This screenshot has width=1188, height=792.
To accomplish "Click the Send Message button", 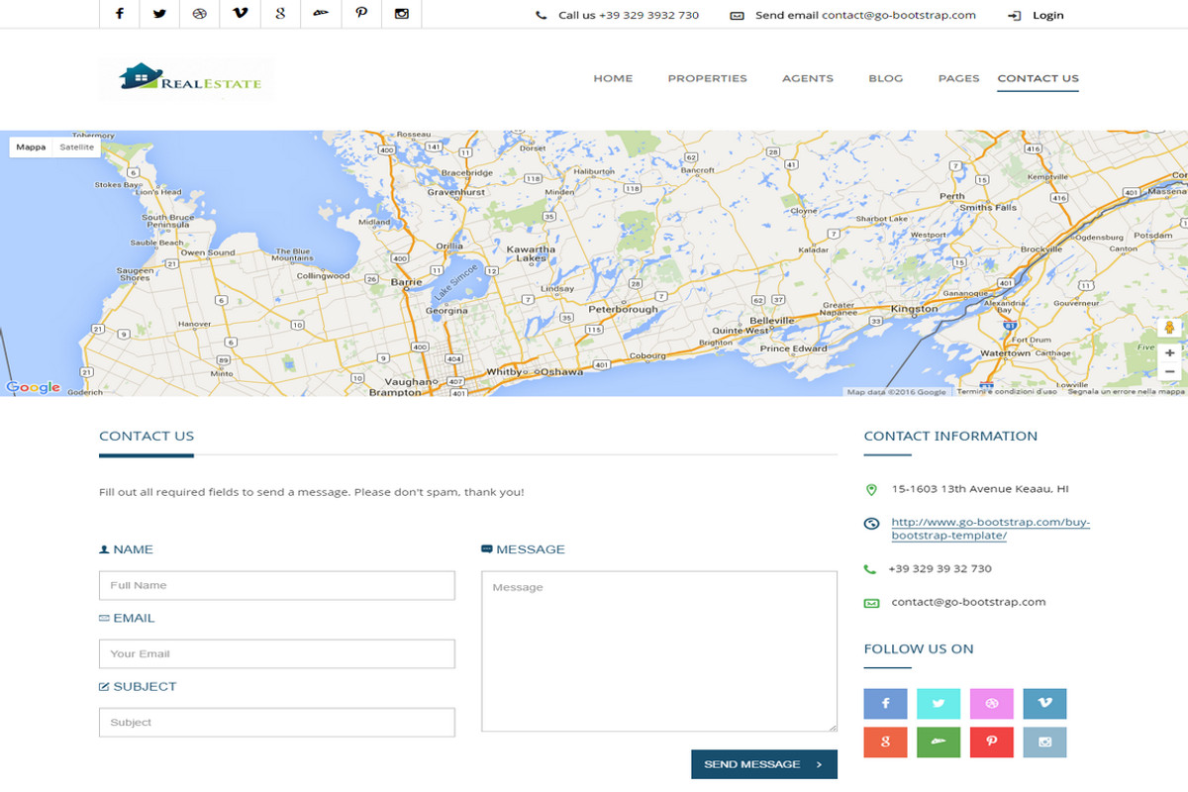I will (764, 764).
